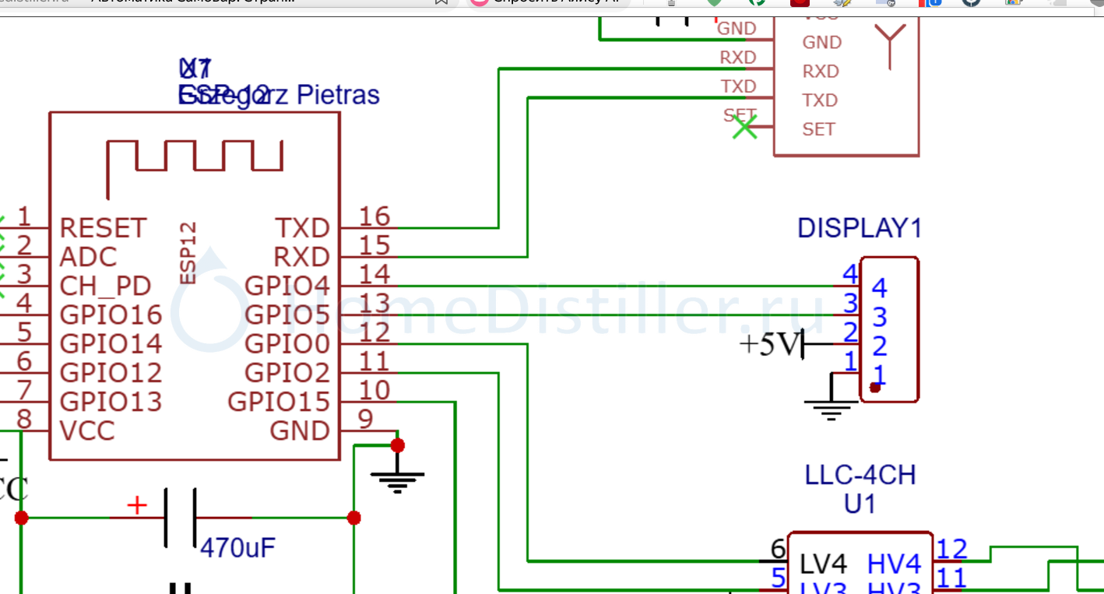
Task: Select the DISPLAY1 component label
Action: 859,228
